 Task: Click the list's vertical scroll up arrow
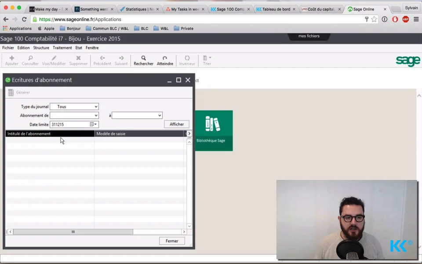[189, 142]
